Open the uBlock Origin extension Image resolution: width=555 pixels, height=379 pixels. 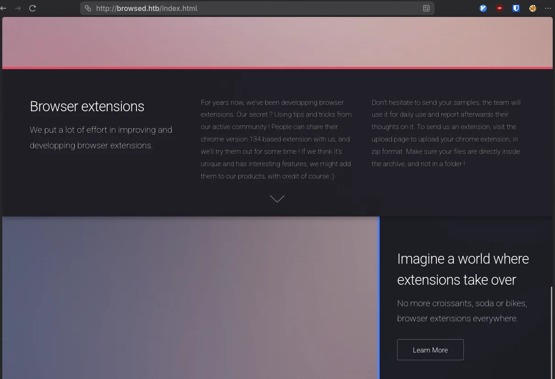click(500, 8)
